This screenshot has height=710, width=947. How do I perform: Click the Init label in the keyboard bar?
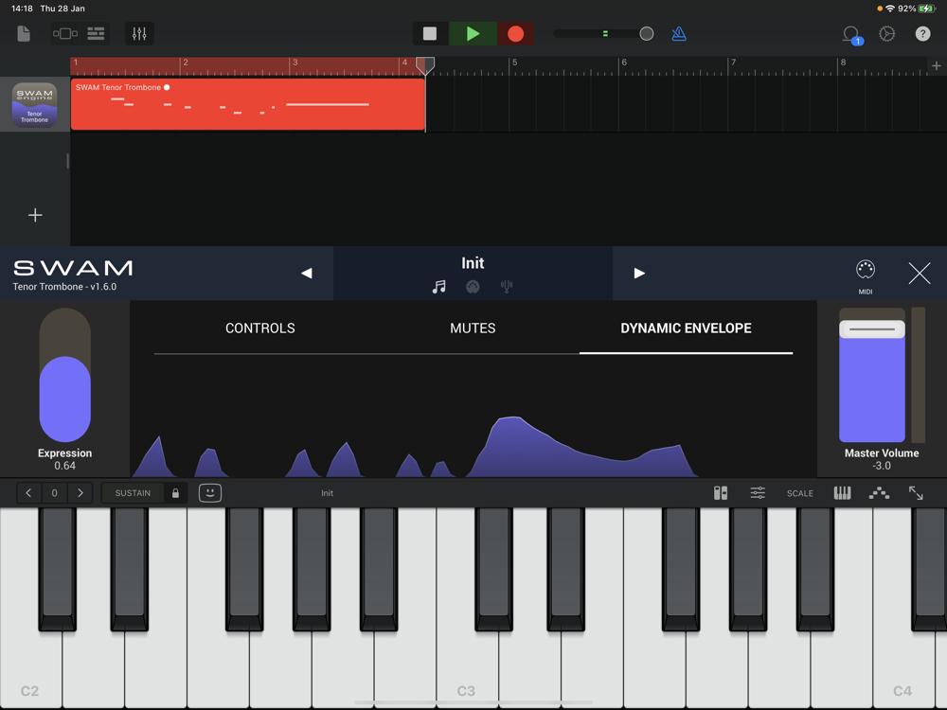pos(327,493)
